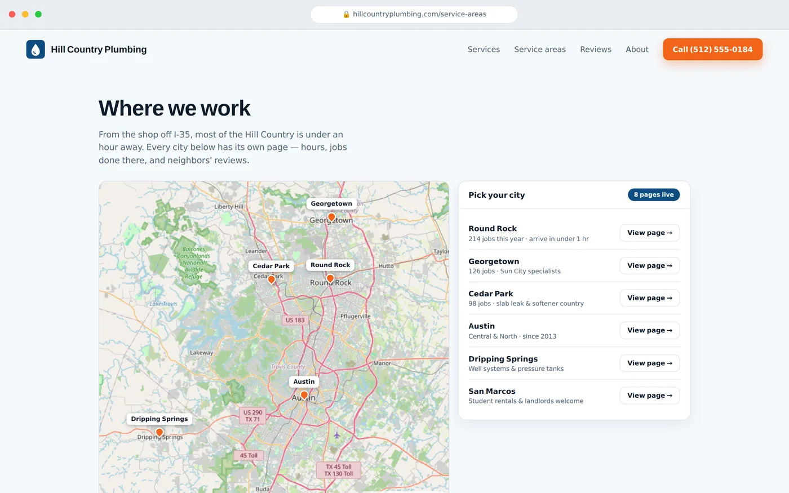Click the Hill Country Plumbing brand name

click(x=99, y=49)
